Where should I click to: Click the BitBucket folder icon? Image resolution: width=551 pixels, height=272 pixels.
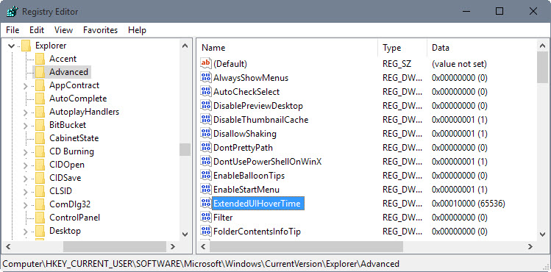(x=40, y=125)
